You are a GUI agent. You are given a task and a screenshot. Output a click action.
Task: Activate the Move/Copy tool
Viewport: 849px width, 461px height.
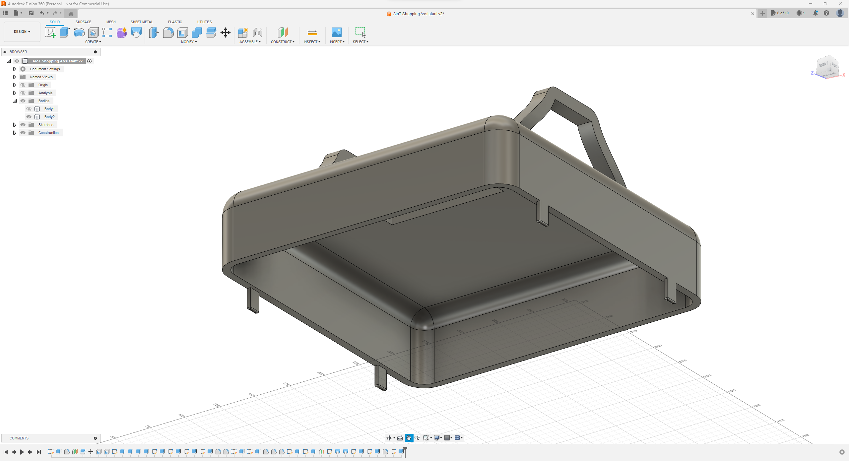tap(226, 33)
